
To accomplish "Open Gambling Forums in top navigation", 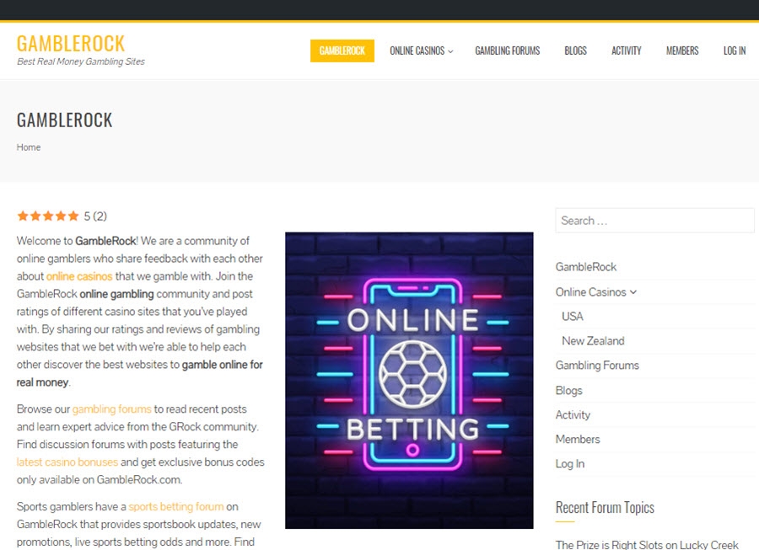I will coord(508,51).
